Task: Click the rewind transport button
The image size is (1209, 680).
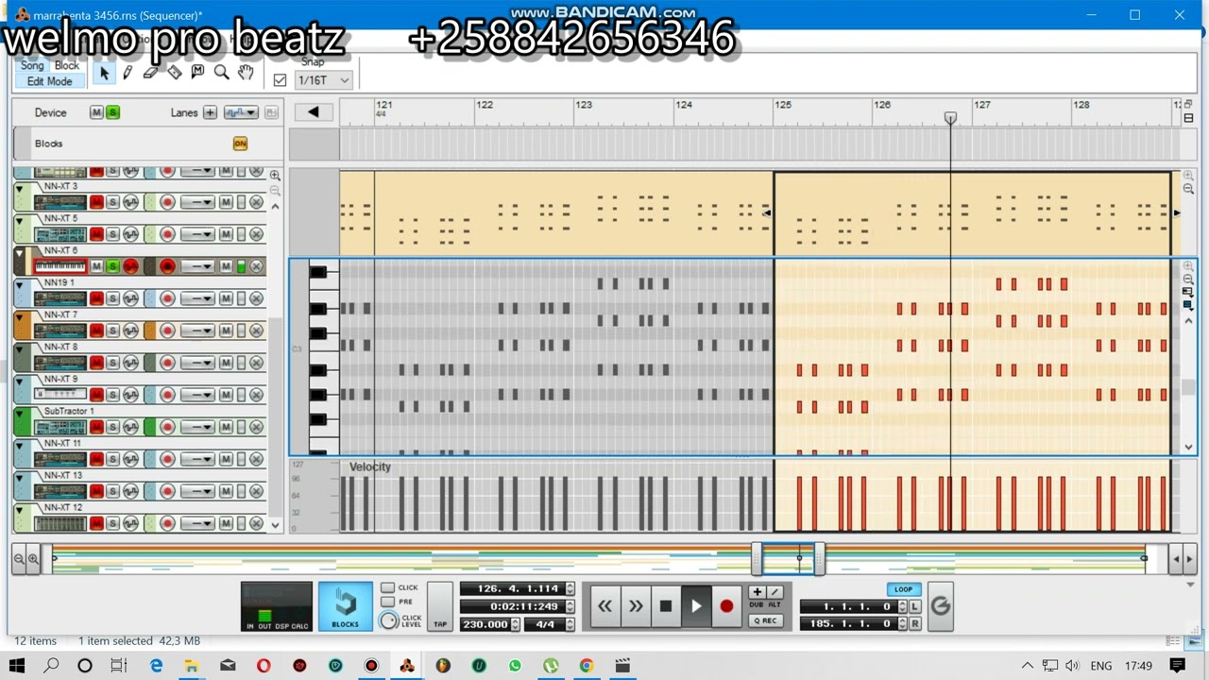Action: pos(604,606)
